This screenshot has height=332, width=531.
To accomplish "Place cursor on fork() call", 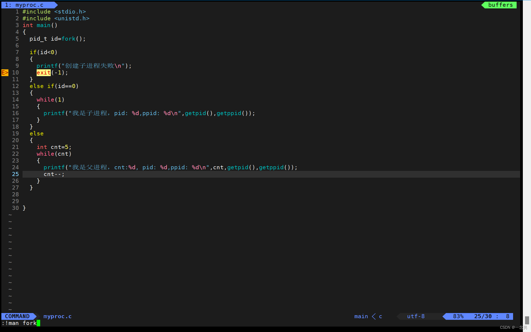I will [x=69, y=39].
